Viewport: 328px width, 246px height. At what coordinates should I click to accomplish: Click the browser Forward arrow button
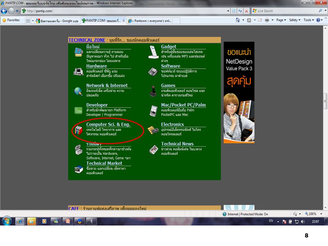point(11,11)
